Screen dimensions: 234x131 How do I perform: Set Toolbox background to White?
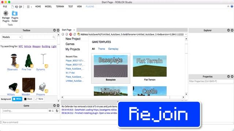pos(17,99)
